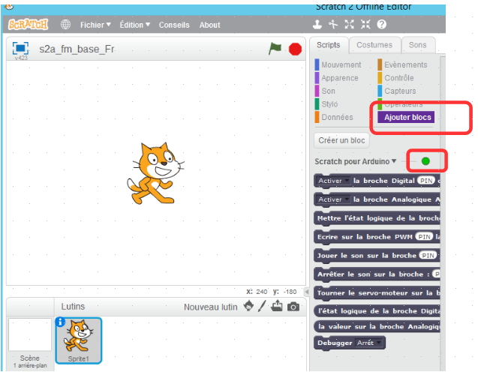The width and height of the screenshot is (478, 372).
Task: Paint a new sprite with brush icon
Action: tap(262, 307)
